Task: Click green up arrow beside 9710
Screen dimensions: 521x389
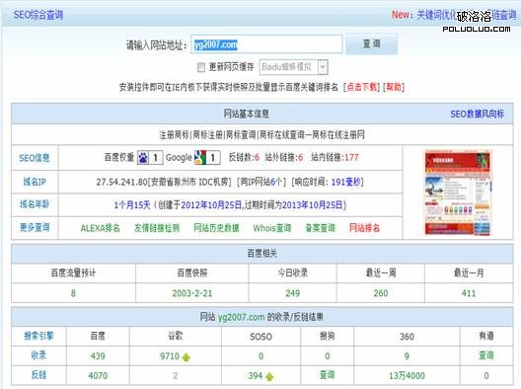Action: click(186, 357)
